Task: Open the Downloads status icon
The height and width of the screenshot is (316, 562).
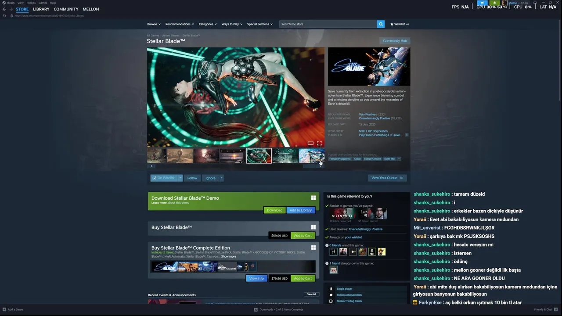Action: 256,309
